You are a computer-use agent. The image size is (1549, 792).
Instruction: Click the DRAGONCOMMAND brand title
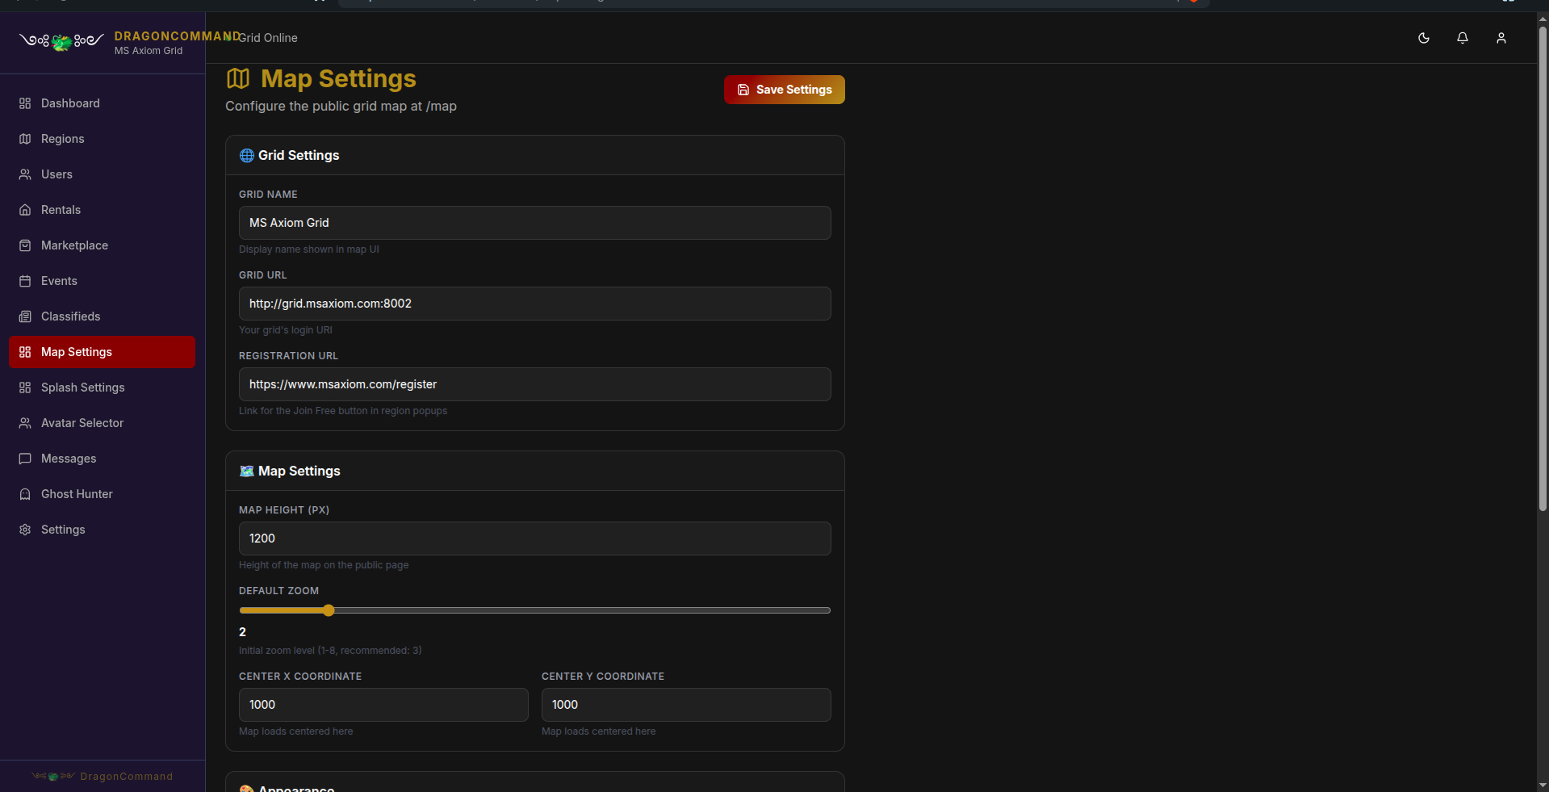178,36
